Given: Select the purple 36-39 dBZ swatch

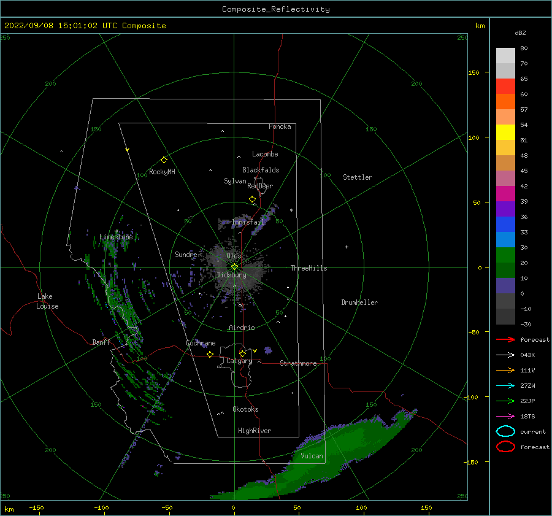Looking at the screenshot, I should 505,209.
